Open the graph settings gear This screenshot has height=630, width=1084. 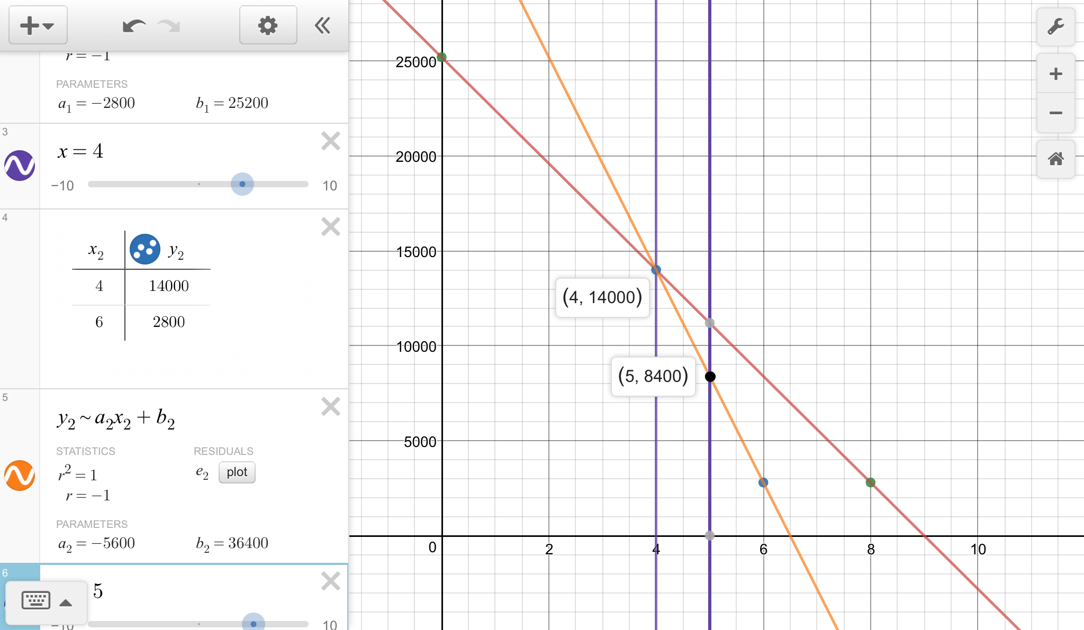pos(268,25)
